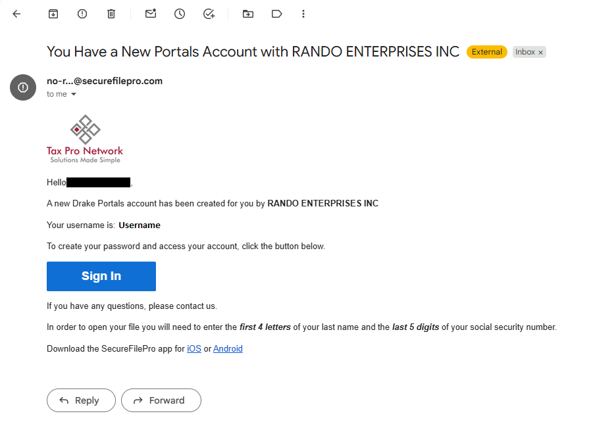Add this email to Tasks

coord(209,14)
